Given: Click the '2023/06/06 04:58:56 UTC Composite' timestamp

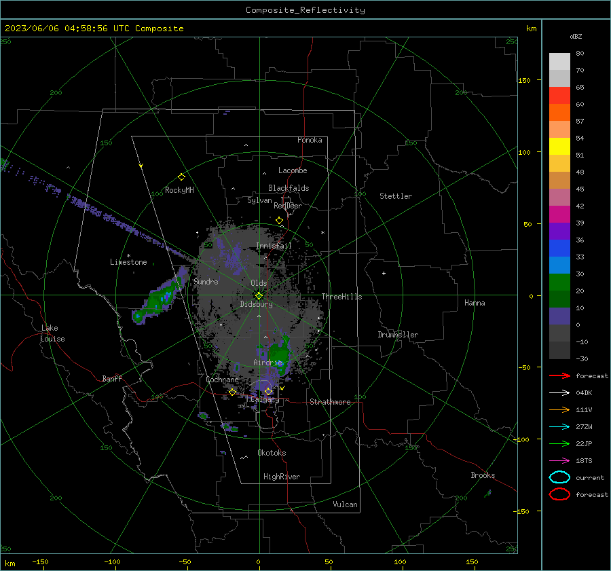Looking at the screenshot, I should tap(94, 29).
